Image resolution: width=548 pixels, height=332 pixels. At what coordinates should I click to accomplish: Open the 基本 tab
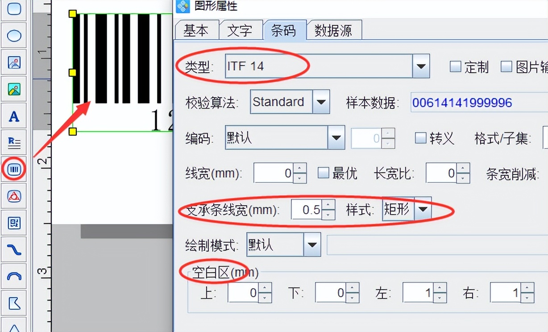[196, 30]
